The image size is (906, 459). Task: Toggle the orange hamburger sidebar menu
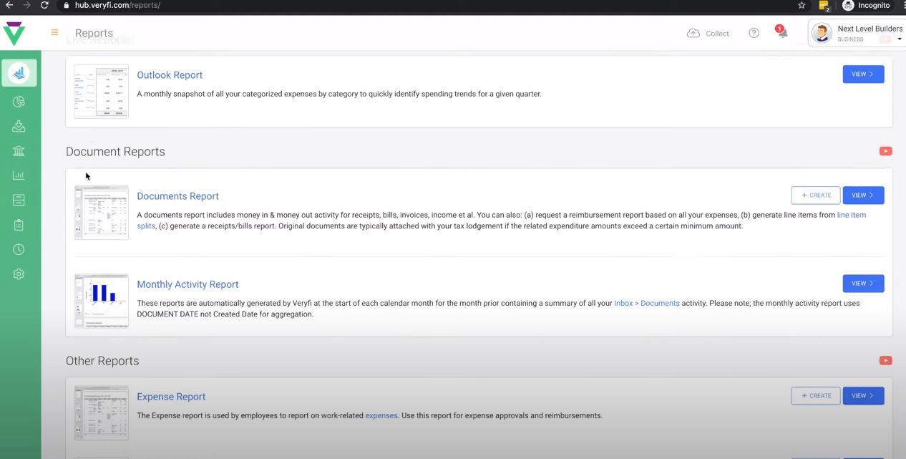pyautogui.click(x=54, y=33)
